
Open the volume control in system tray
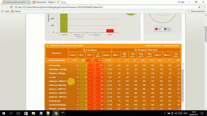176,113
